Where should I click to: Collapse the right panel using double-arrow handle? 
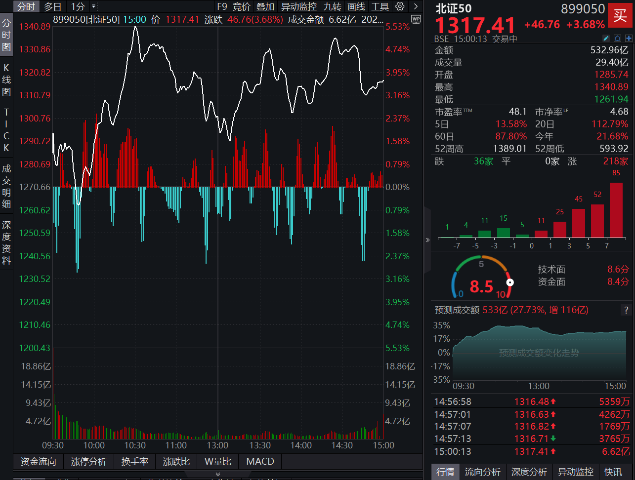pos(427,240)
